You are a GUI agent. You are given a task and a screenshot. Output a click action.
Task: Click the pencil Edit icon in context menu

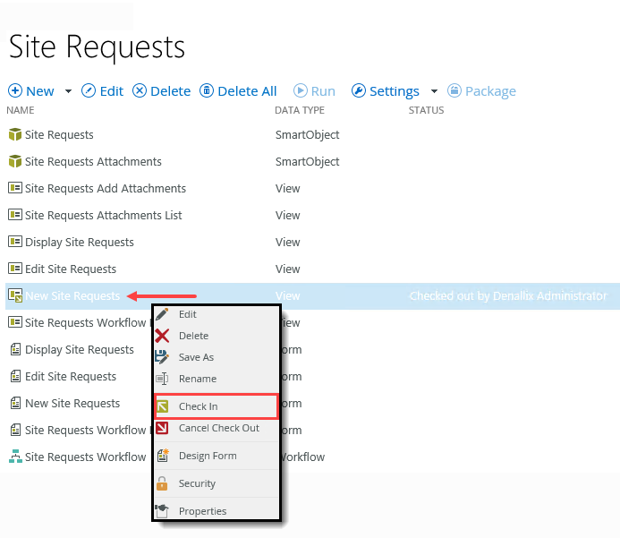pos(162,314)
